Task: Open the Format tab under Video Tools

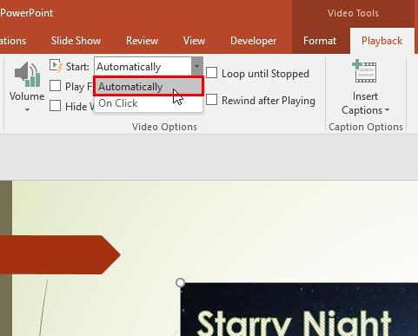Action: coord(320,41)
